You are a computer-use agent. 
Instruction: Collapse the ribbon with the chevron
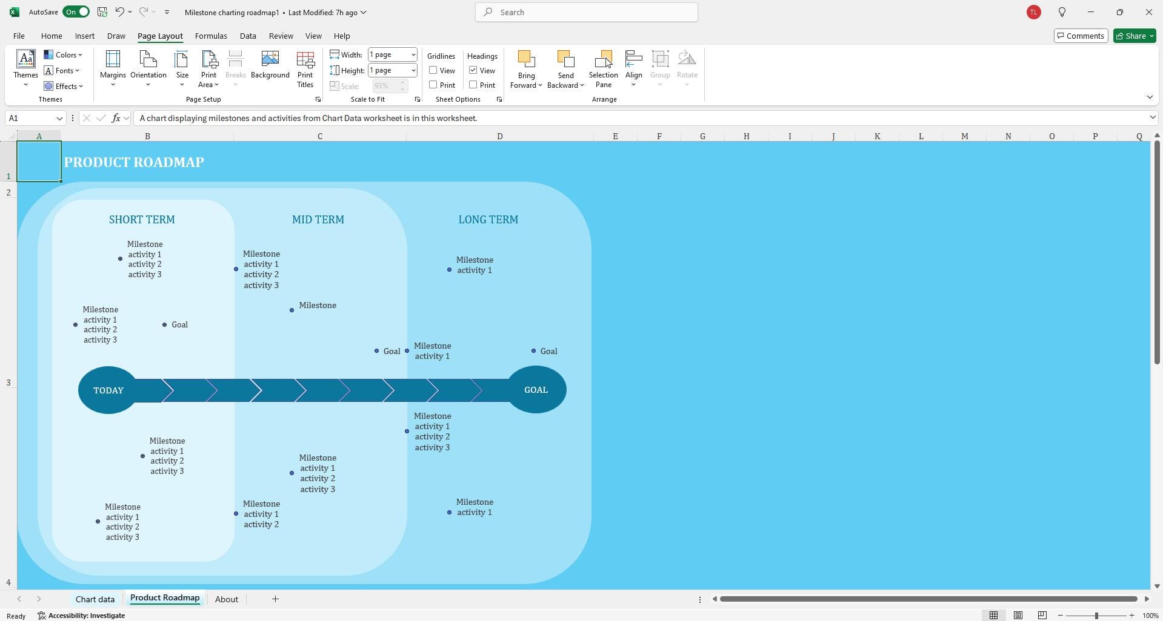point(1149,97)
